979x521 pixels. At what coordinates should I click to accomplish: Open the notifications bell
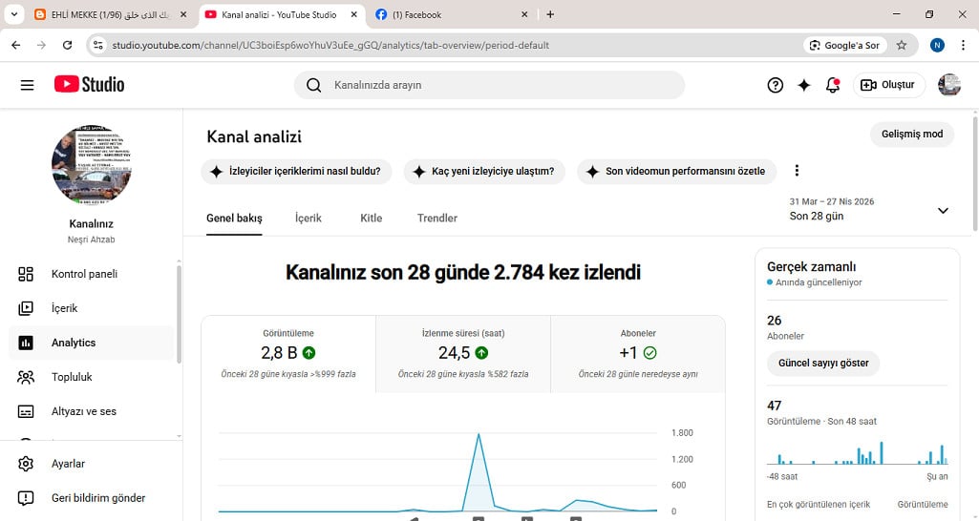click(833, 85)
